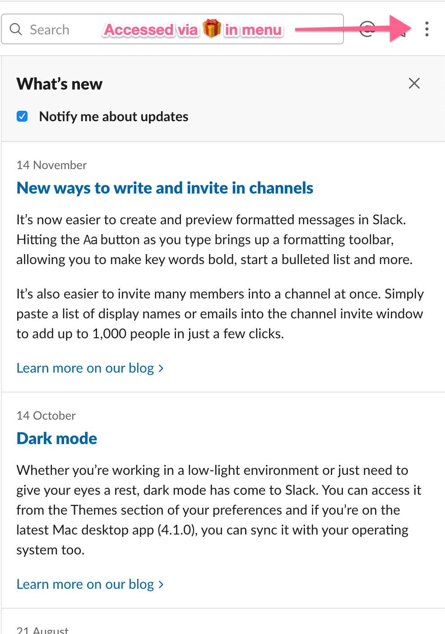This screenshot has width=445, height=634.
Task: Click the chevron after the Dark mode blog link
Action: [x=161, y=584]
